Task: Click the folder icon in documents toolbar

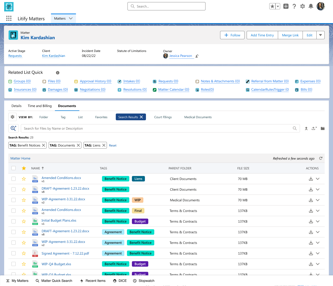Action: pos(323,128)
